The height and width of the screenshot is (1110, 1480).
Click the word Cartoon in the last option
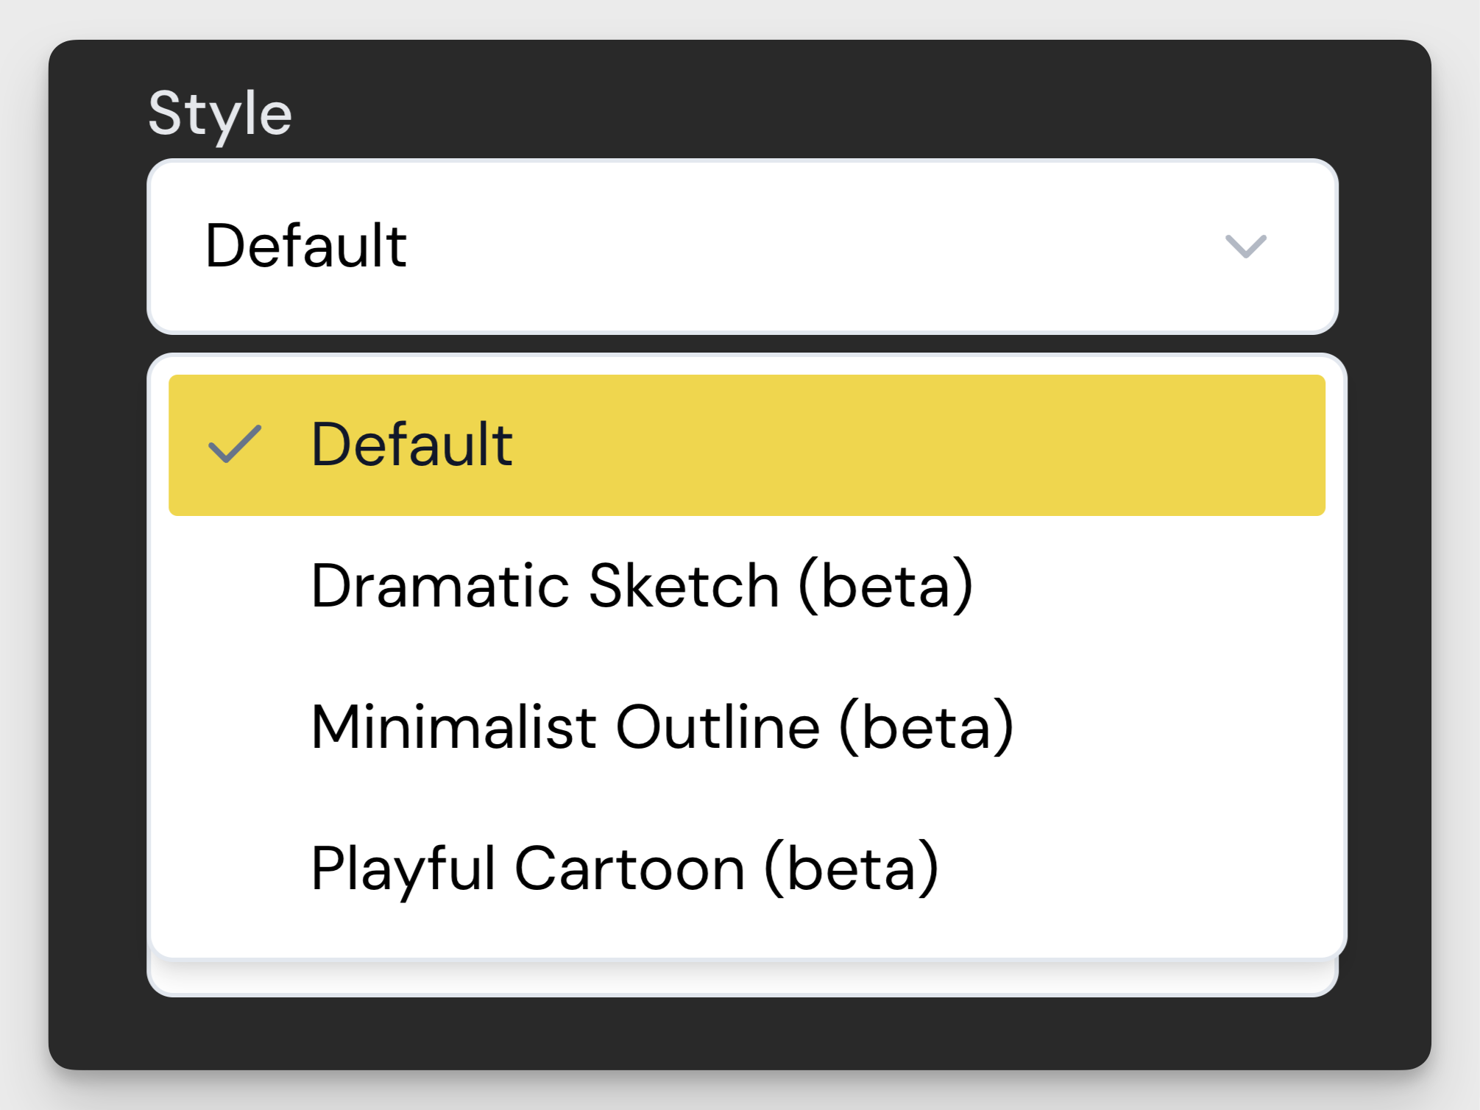pos(629,869)
